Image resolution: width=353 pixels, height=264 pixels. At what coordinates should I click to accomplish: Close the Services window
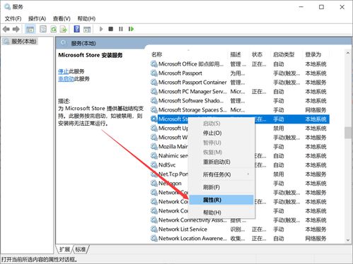tap(342, 7)
